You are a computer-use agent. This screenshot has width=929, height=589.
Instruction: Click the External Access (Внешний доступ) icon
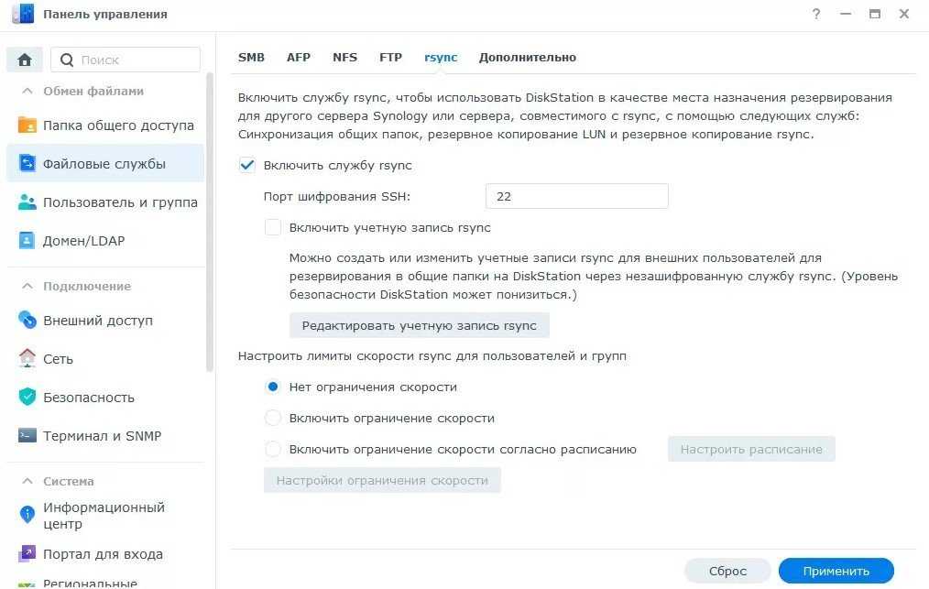coord(27,321)
